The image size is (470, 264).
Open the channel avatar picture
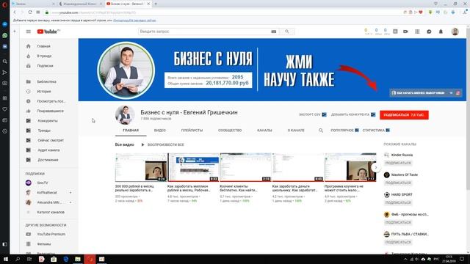pos(125,115)
